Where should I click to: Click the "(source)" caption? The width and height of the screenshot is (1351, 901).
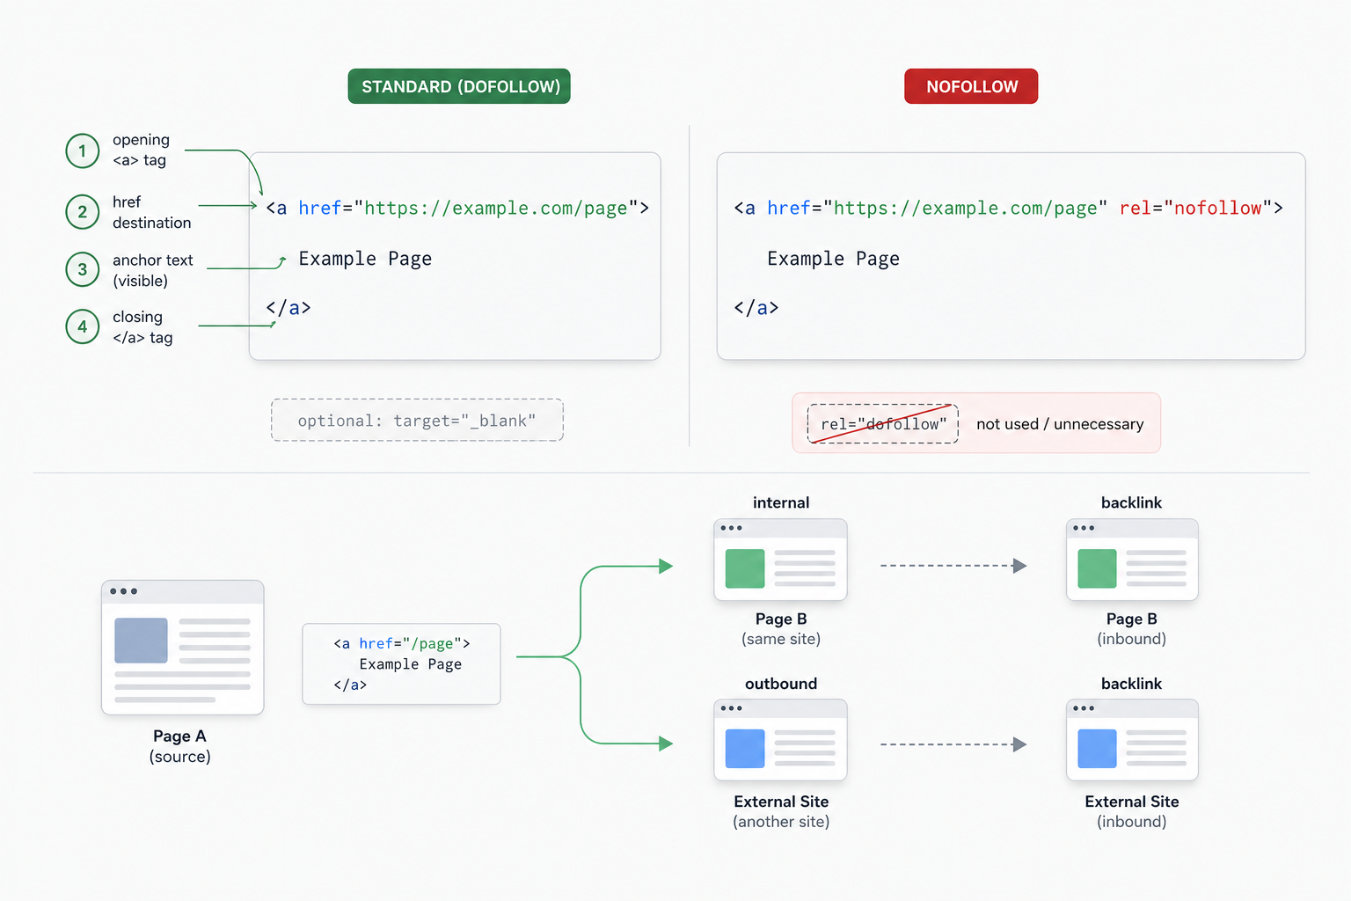(180, 757)
